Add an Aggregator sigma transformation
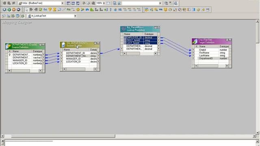This screenshot has width=260, height=146. point(54,10)
